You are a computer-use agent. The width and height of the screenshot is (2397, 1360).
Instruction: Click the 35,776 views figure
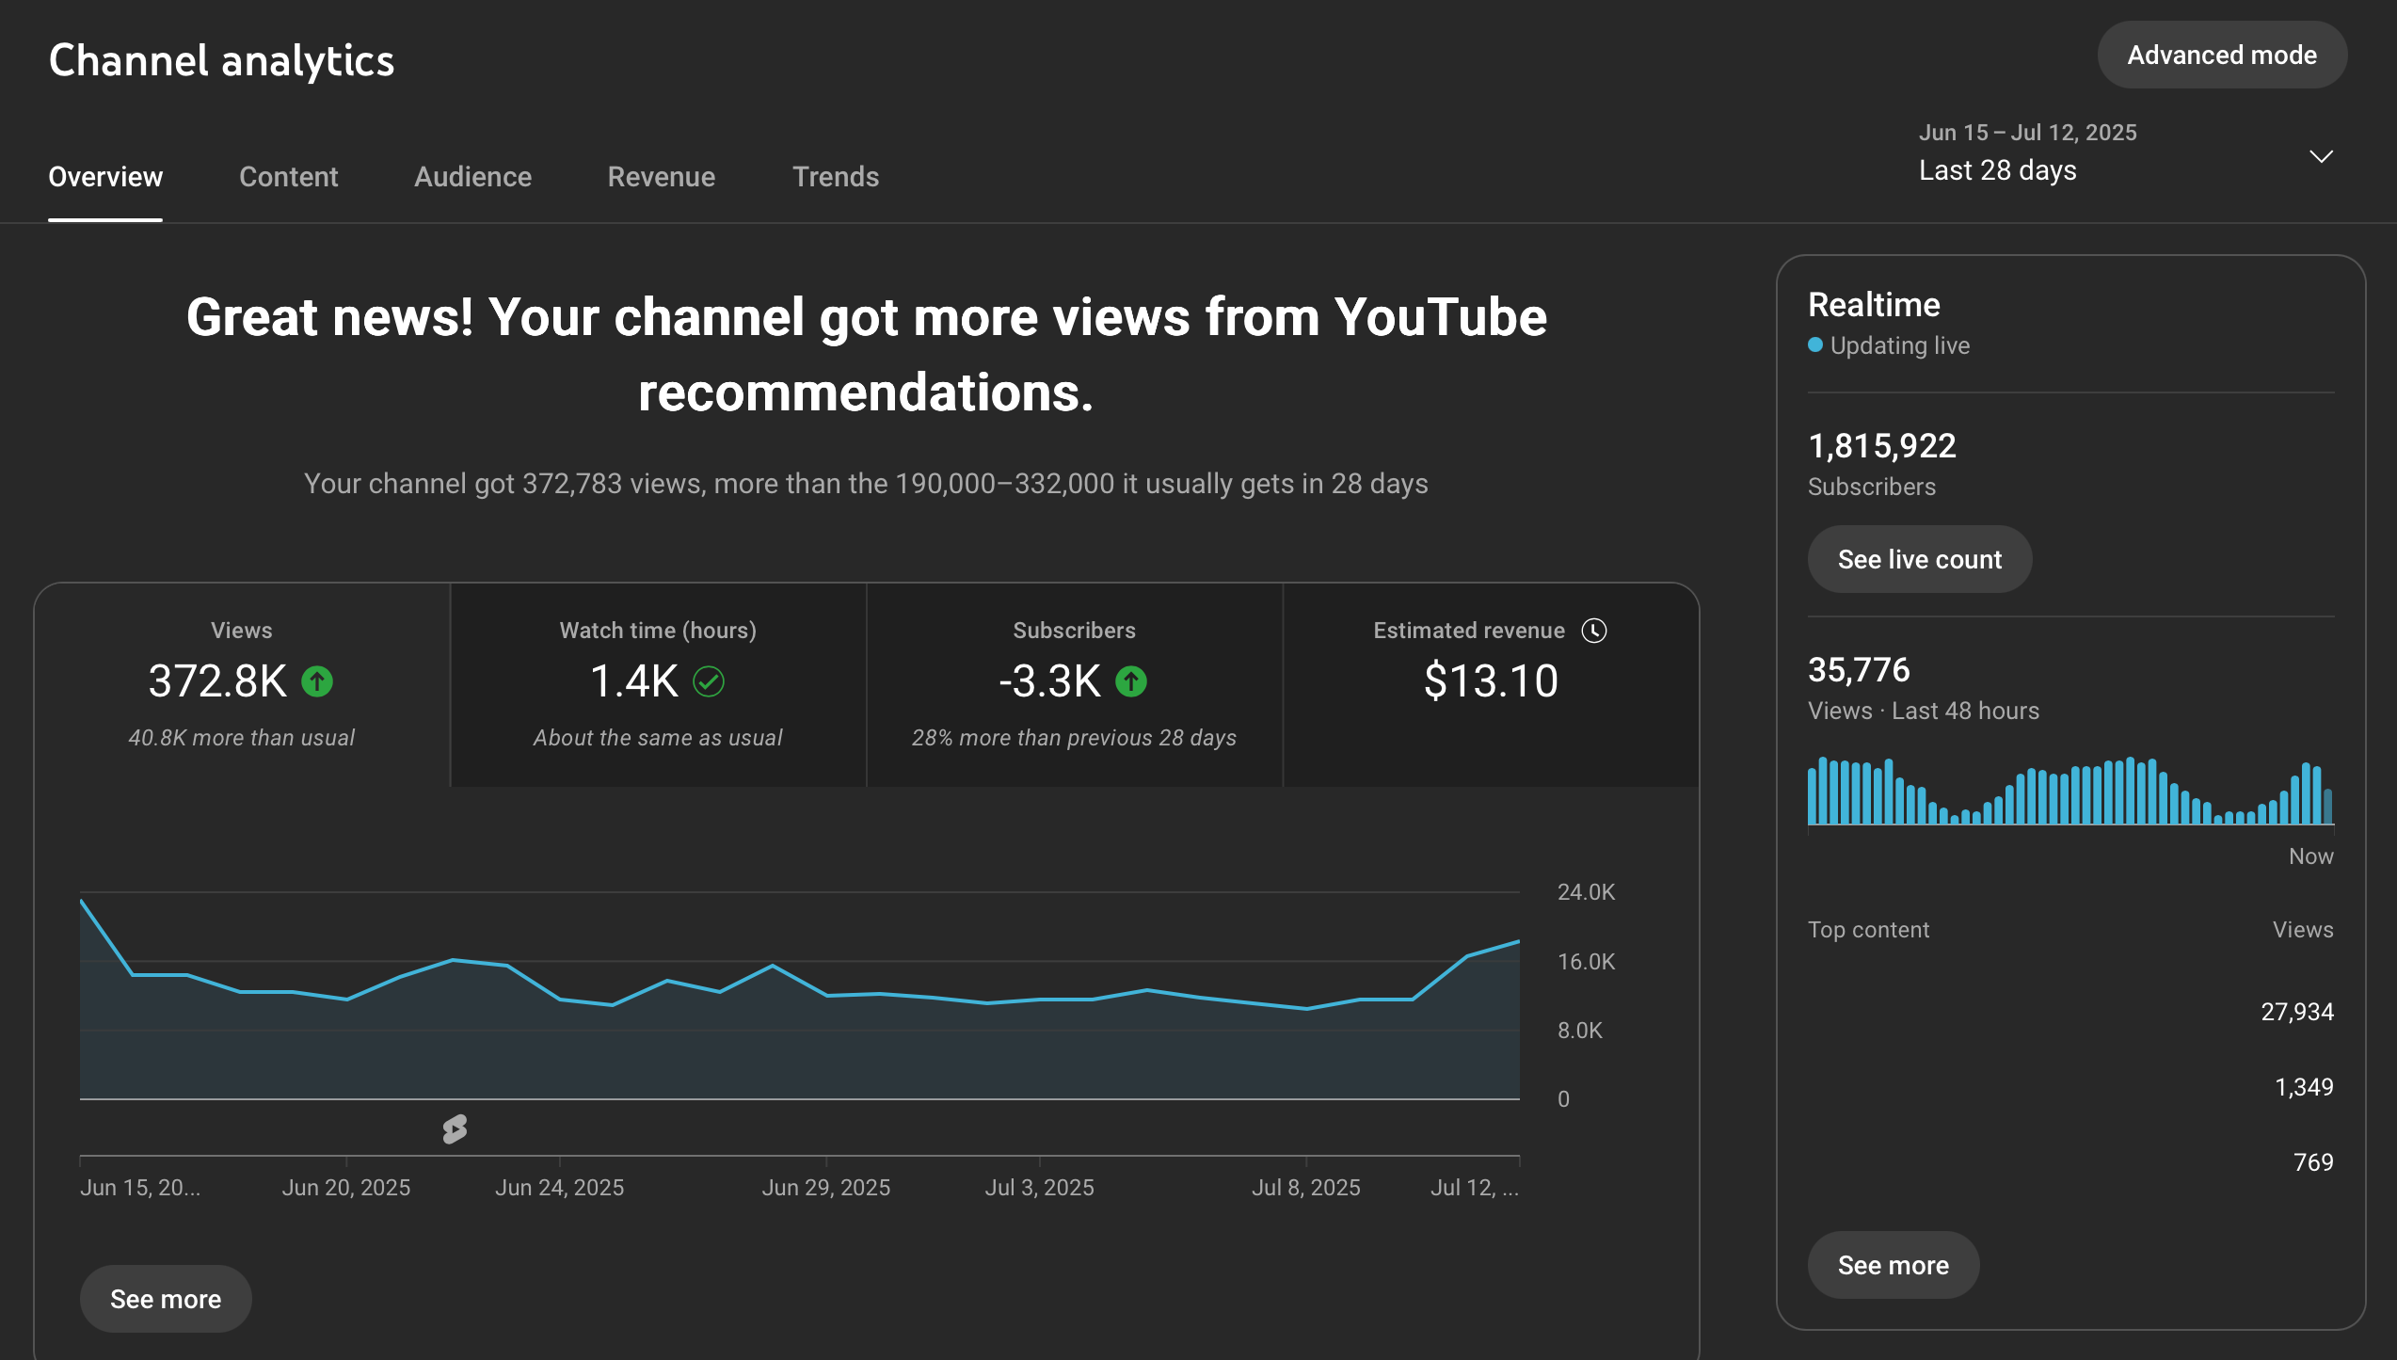coord(1859,670)
